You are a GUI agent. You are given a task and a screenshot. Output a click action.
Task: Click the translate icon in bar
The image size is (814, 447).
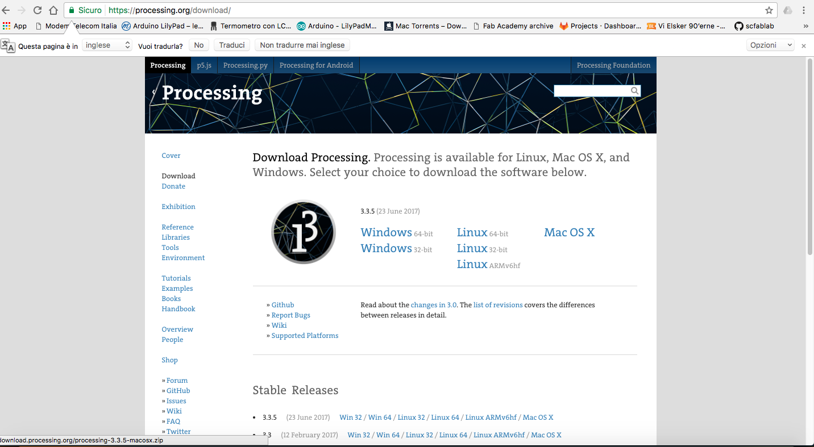[x=8, y=45]
